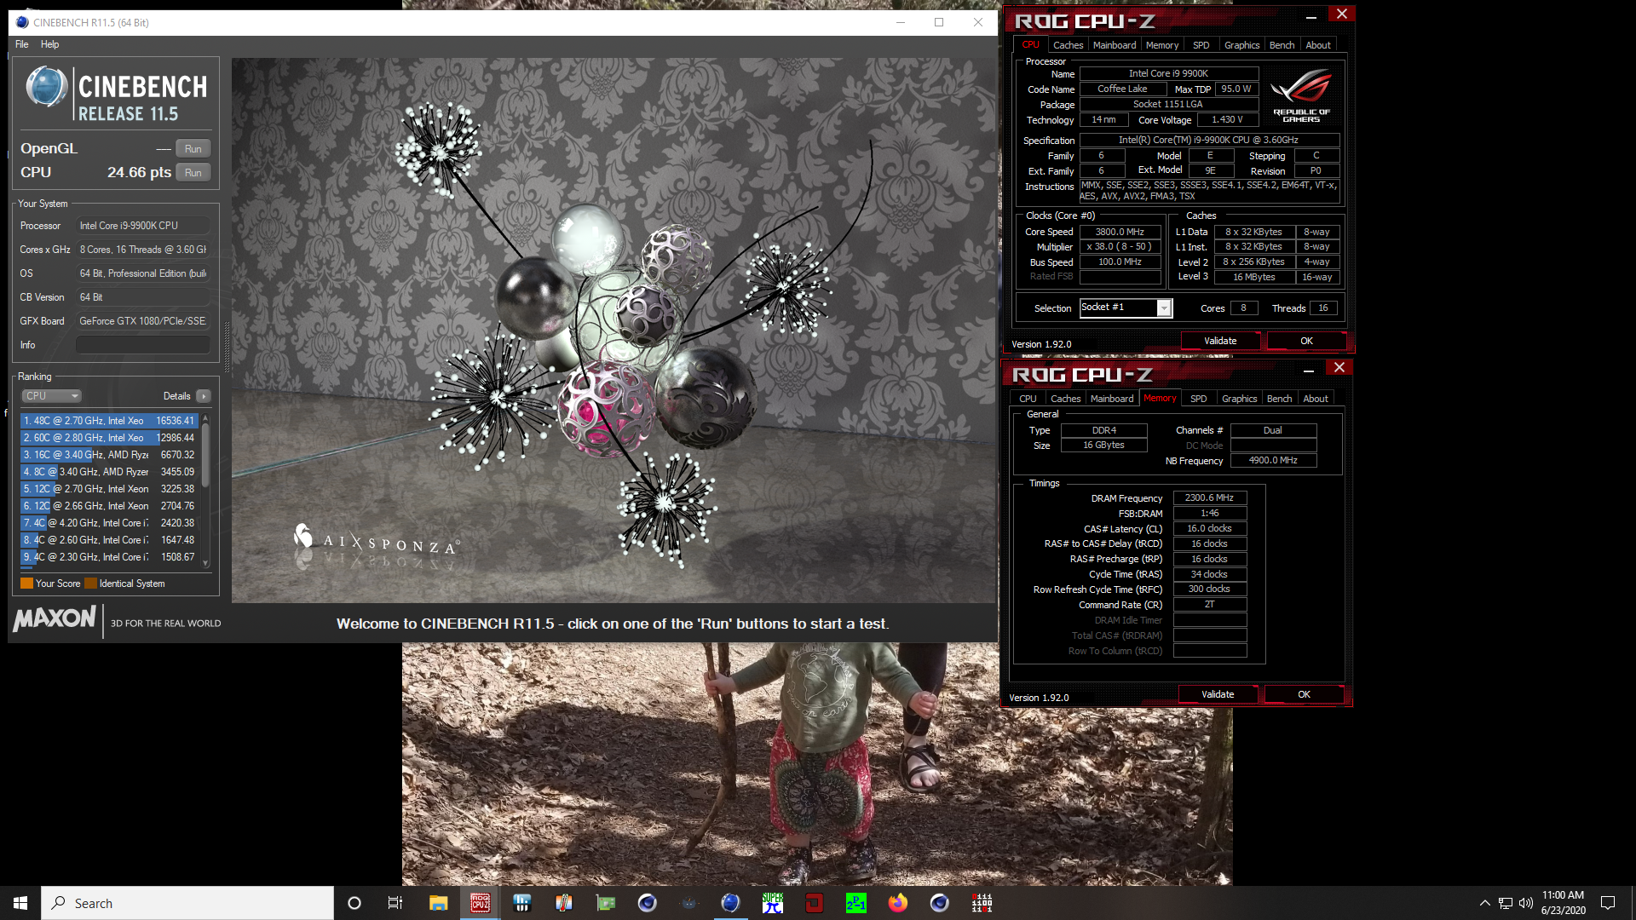Click the 'Intel Core i9-9900K CPU' processor field
Image resolution: width=1636 pixels, height=920 pixels.
point(143,226)
